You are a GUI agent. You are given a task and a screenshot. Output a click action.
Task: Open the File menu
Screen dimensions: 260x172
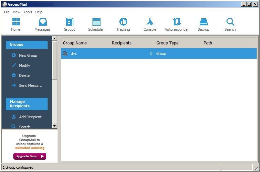click(7, 12)
